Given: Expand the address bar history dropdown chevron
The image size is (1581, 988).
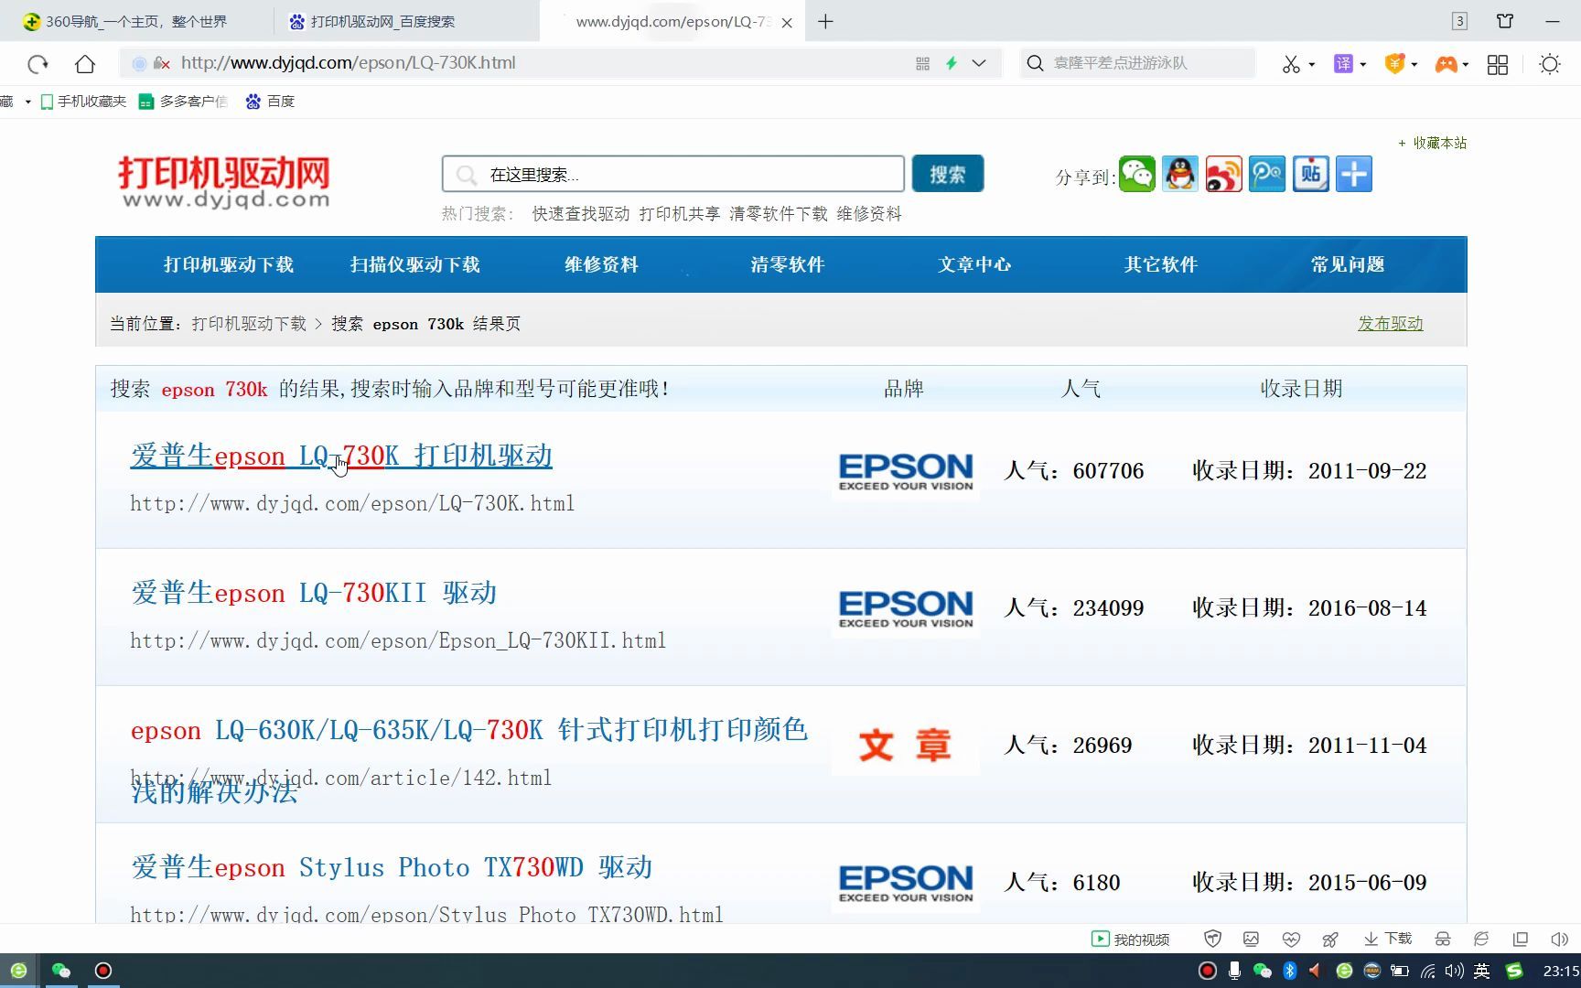Looking at the screenshot, I should [x=979, y=63].
